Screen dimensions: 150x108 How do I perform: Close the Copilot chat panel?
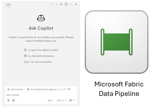(76, 4)
